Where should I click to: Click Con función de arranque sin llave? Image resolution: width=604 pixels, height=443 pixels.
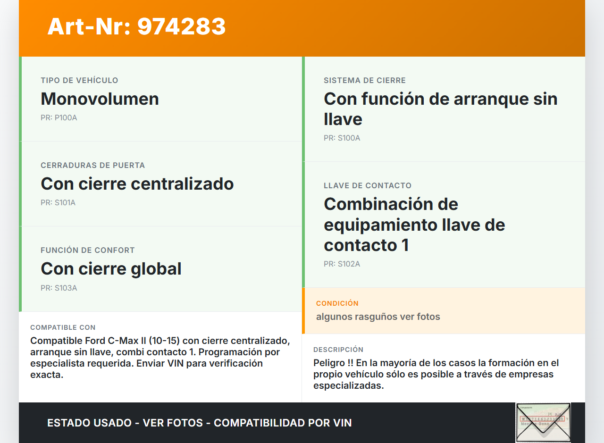pos(440,109)
